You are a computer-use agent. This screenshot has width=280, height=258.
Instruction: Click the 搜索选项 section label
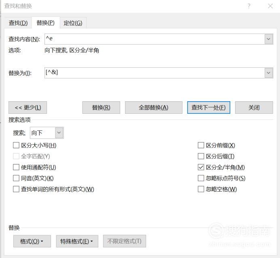pos(19,119)
